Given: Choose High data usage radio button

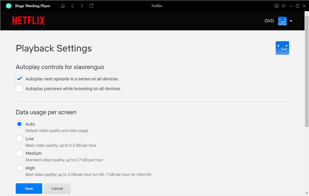Looking at the screenshot, I should pyautogui.click(x=19, y=168).
